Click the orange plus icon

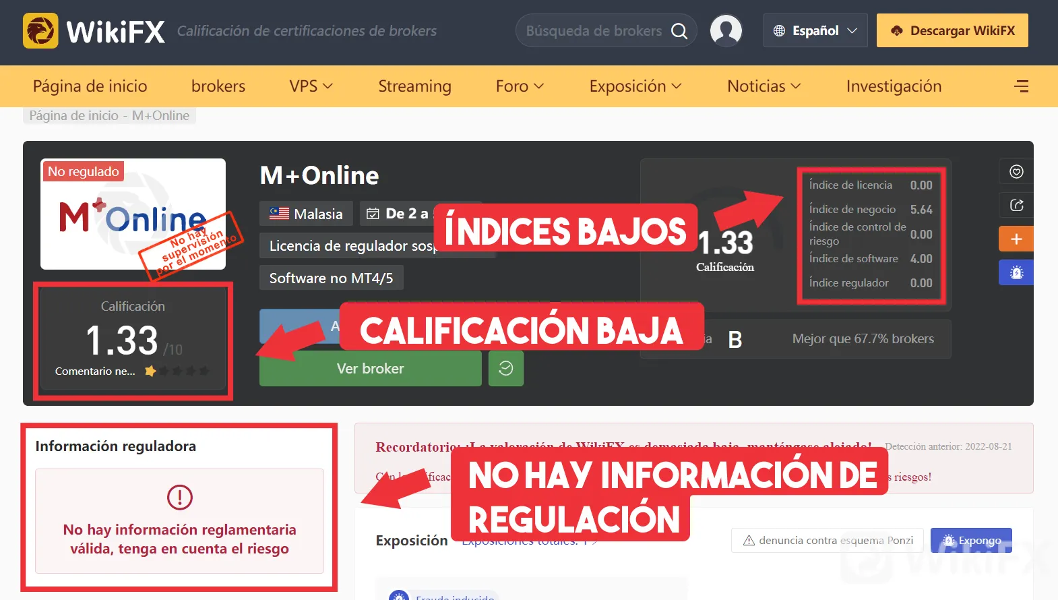click(1016, 239)
